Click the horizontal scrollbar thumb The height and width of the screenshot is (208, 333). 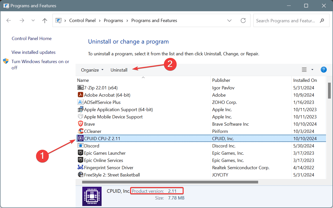click(170, 182)
